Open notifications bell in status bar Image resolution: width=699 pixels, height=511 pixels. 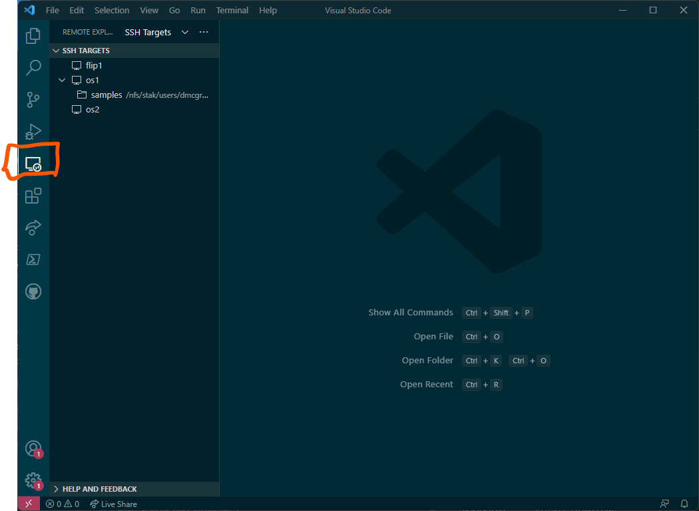click(x=684, y=504)
